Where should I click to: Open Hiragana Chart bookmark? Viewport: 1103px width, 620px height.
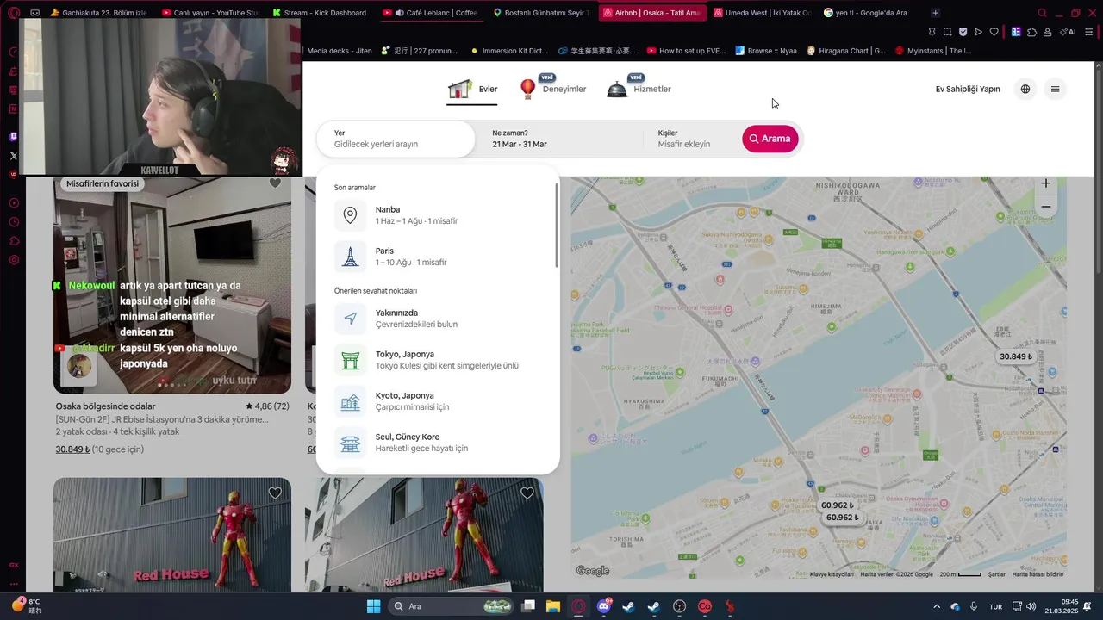click(846, 51)
